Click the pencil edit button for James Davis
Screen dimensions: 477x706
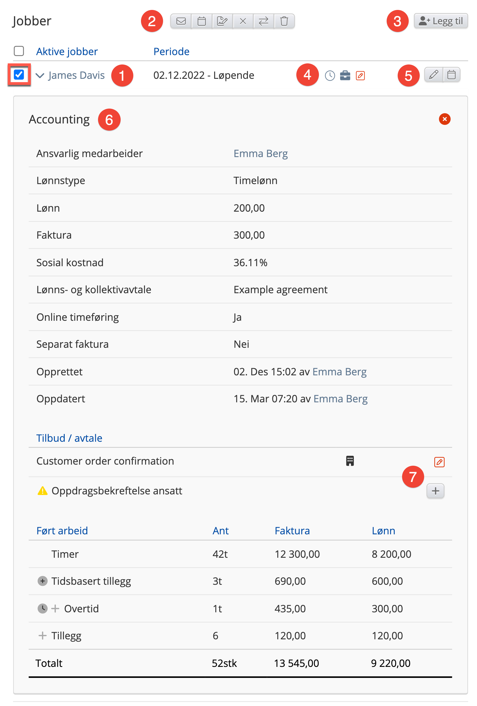tap(433, 75)
